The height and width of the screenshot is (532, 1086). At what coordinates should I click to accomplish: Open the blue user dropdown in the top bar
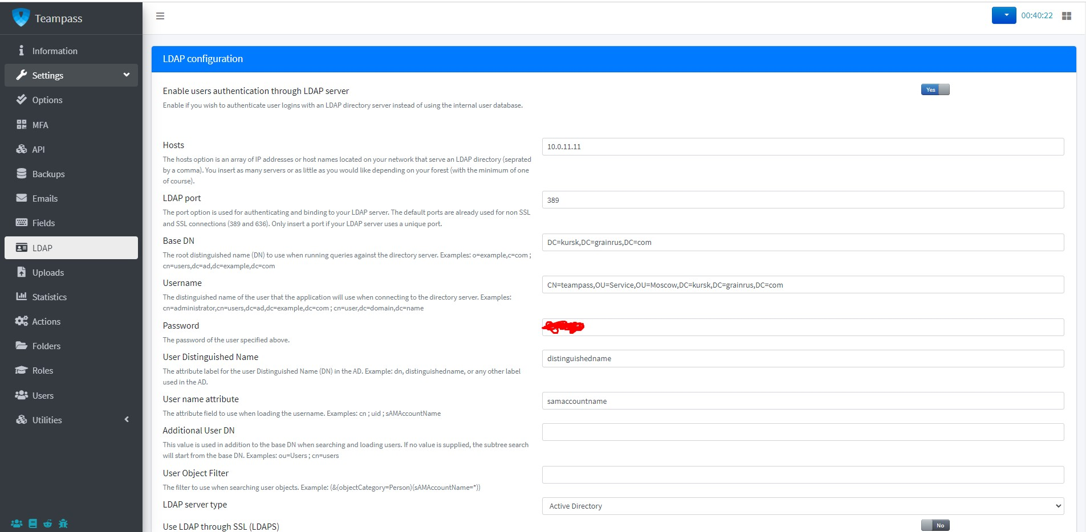(1005, 15)
